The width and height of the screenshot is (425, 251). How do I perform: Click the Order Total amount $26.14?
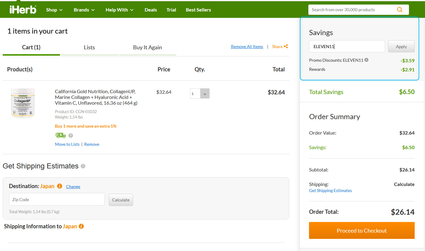point(403,212)
